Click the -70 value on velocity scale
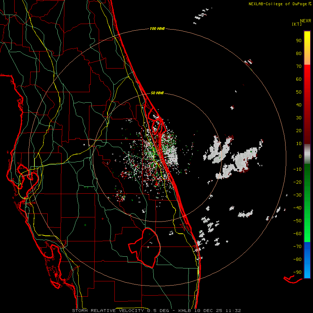The height and width of the screenshot is (313, 313). (297, 247)
